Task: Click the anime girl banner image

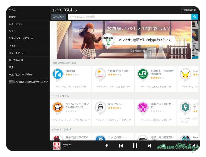Action: pos(124,40)
